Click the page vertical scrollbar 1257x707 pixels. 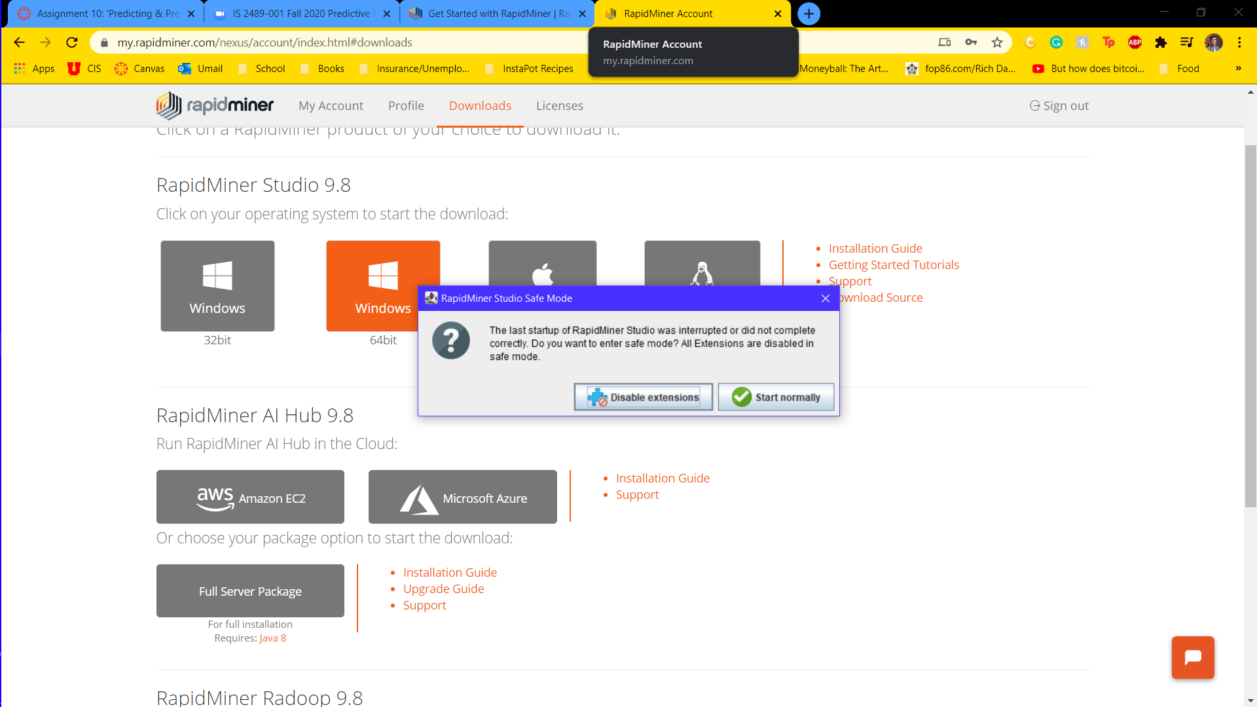(1250, 327)
